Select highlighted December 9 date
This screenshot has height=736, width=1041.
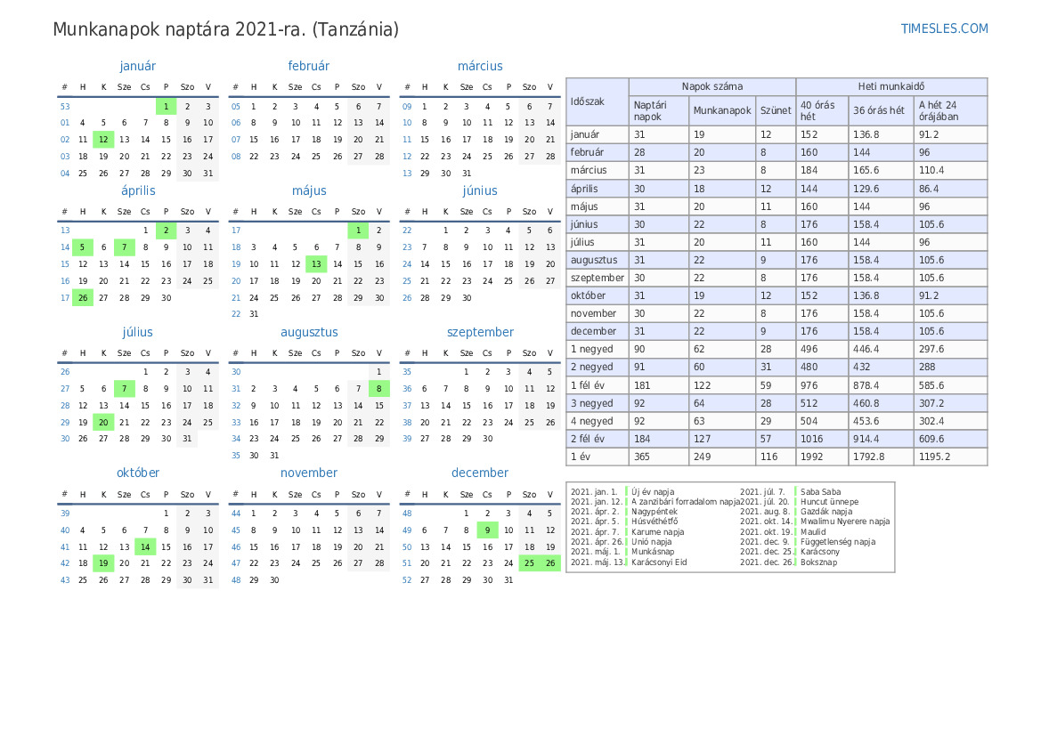coord(487,530)
